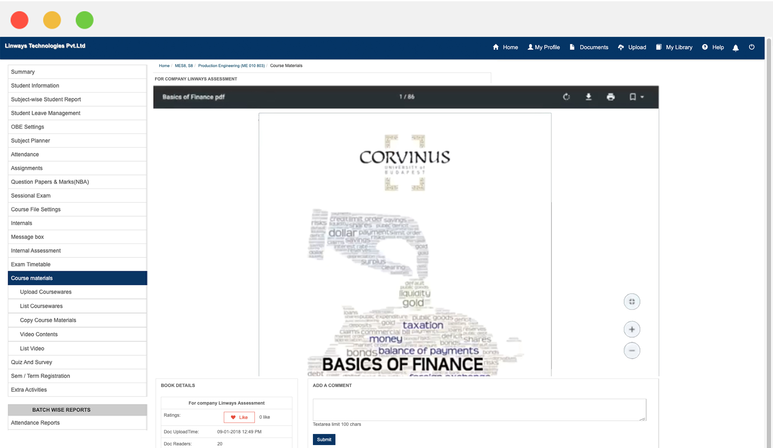Screen dimensions: 773x448
Task: Open OBE Settings
Action: click(x=77, y=127)
